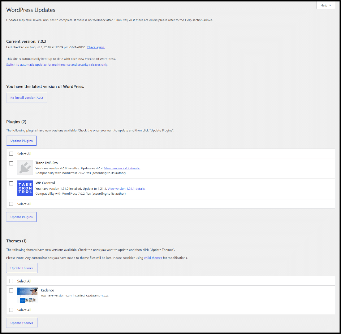Screen dimensions: 341x334
Task: Tick the Select All checkbox under Kadence
Action: click(11, 310)
